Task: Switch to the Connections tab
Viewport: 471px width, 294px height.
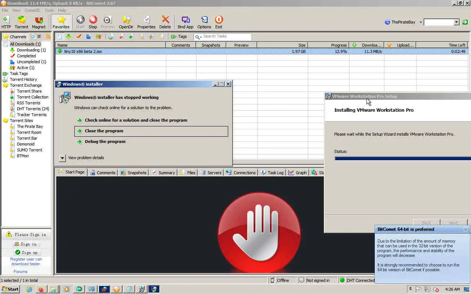Action: [x=241, y=172]
